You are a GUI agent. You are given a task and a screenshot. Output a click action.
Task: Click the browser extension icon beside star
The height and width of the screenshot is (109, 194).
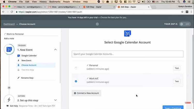(x=187, y=12)
